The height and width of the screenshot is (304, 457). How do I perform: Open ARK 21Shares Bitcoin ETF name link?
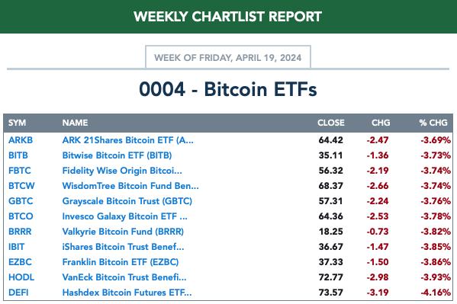127,140
